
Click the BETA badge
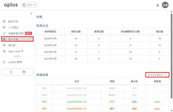click(28, 33)
